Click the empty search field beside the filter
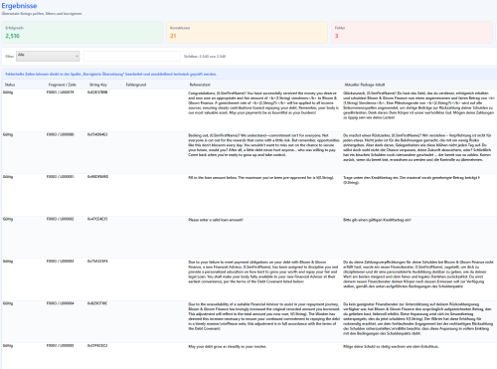497x369 pixels. tap(131, 56)
